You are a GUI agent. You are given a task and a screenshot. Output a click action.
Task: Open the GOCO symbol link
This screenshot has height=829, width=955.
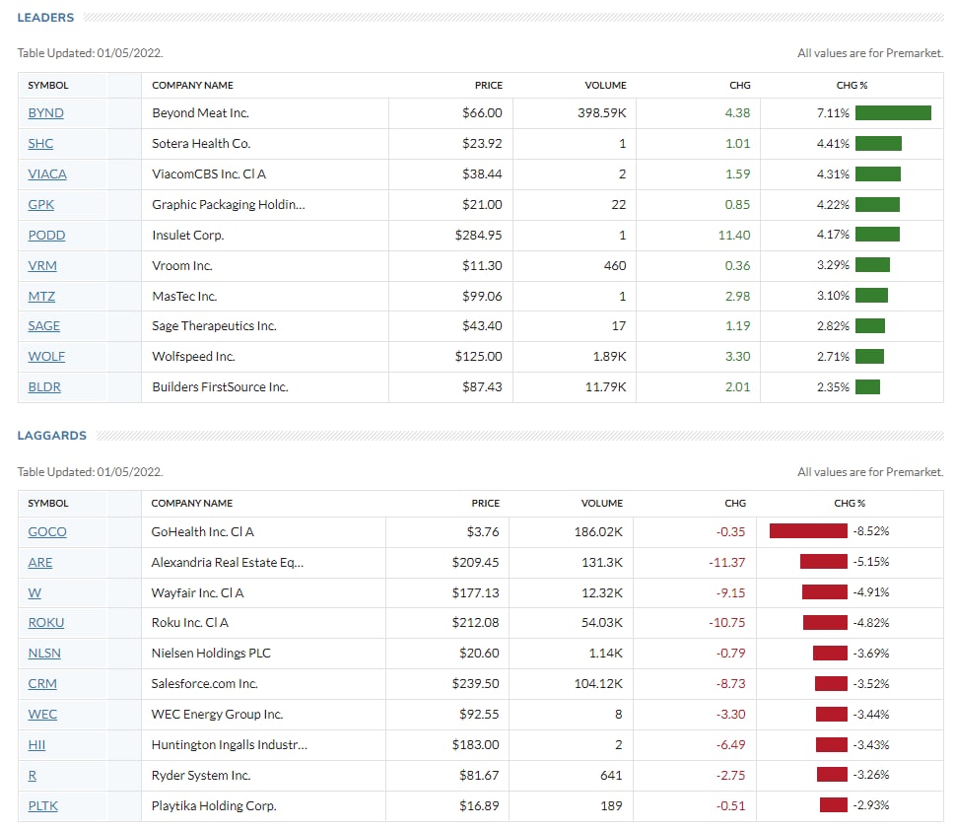(47, 531)
